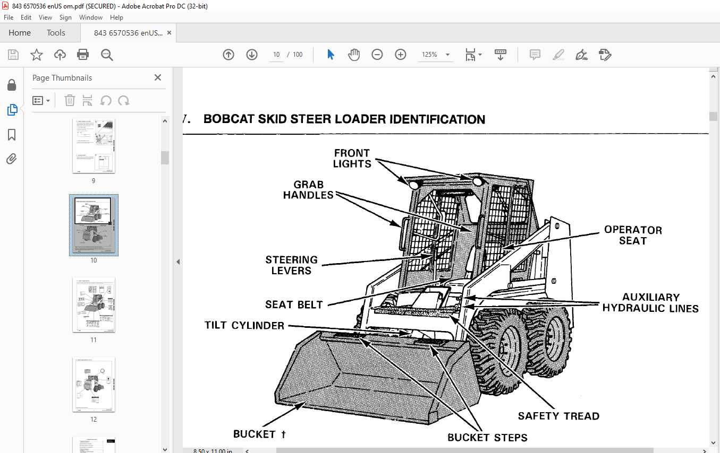
Task: Click the 'STEERING LEVERS' diagram label
Action: pyautogui.click(x=291, y=265)
